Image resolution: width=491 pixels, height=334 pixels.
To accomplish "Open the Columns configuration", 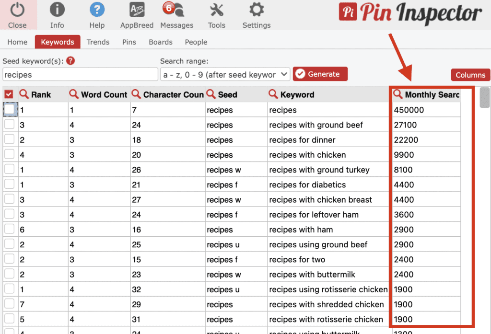I will (x=470, y=75).
